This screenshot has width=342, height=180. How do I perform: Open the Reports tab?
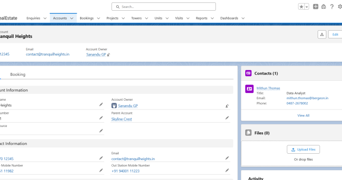point(201,18)
